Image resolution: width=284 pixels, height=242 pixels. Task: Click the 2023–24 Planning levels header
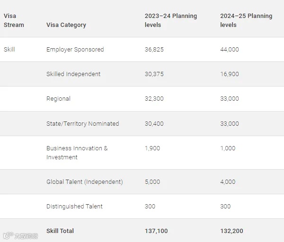170,20
